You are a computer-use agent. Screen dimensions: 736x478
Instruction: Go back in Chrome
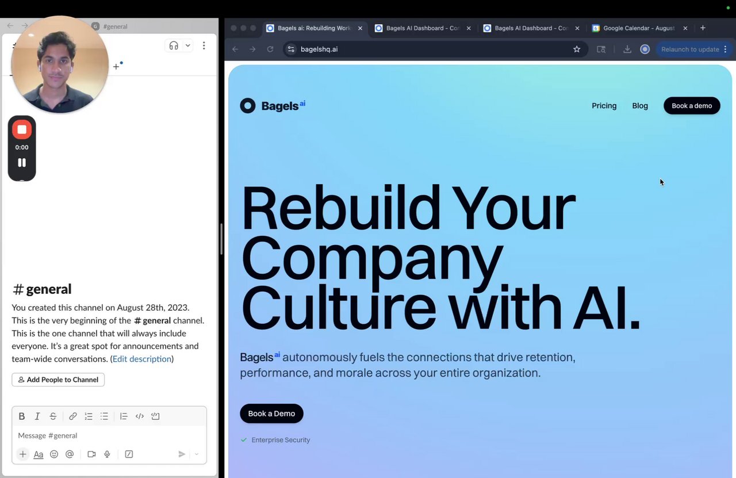[235, 49]
